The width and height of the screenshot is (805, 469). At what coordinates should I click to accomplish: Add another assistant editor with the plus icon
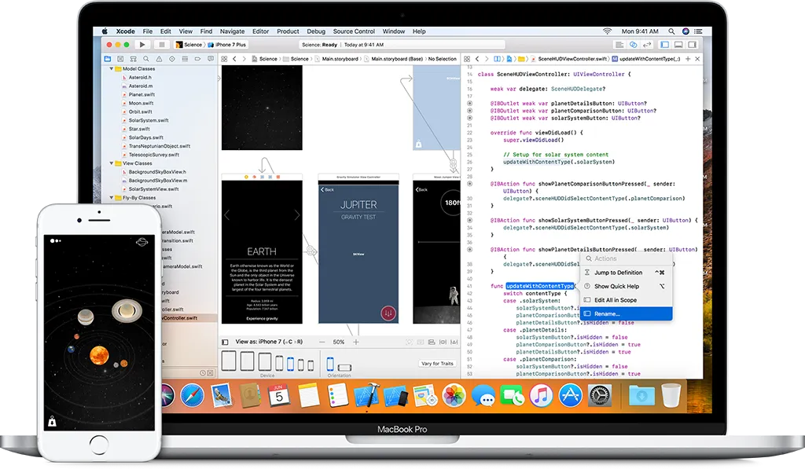(x=688, y=59)
